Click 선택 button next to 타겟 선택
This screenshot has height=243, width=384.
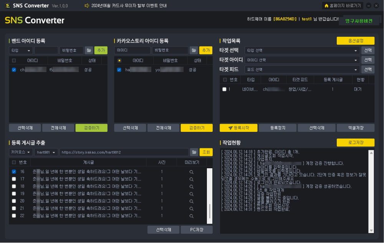pyautogui.click(x=368, y=50)
